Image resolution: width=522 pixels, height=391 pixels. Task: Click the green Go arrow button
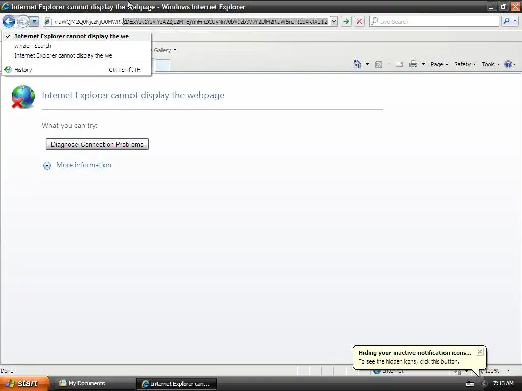[346, 21]
